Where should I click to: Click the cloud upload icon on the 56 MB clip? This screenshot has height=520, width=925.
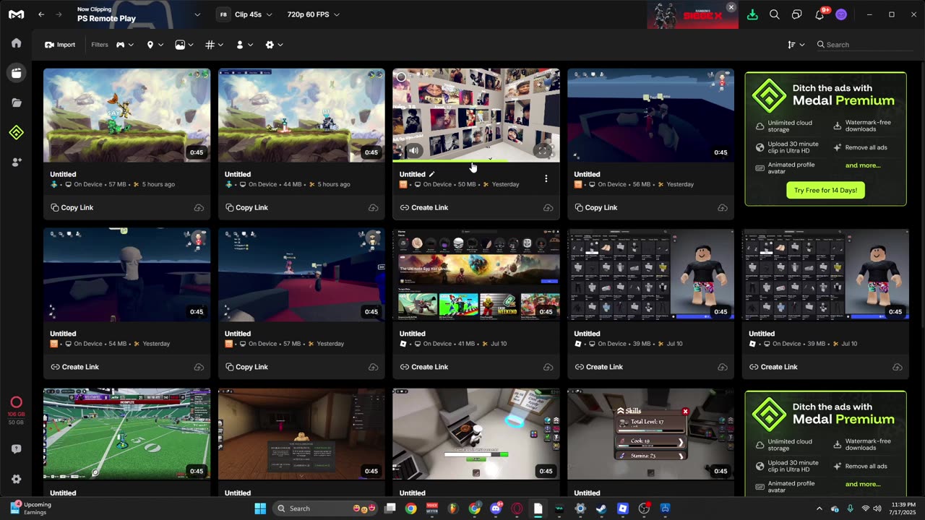[x=722, y=208]
